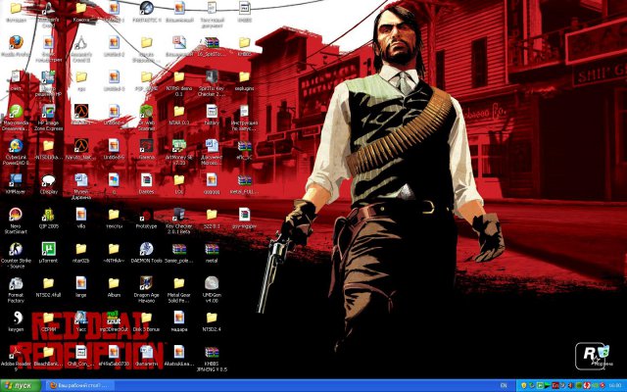Image resolution: width=627 pixels, height=392 pixels.
Task: Launch the mp3DirectCut desktop icon
Action: click(114, 318)
